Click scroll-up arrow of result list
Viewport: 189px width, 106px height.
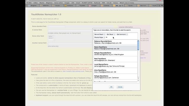(x=138, y=79)
